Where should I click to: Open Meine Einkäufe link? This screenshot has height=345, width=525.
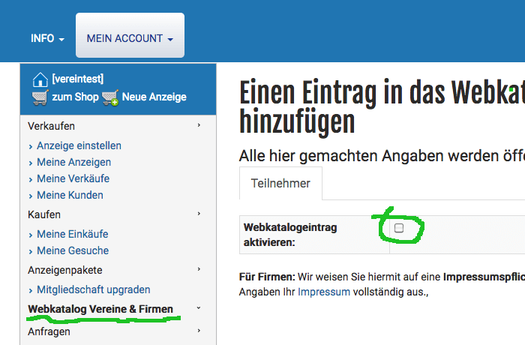pos(72,234)
